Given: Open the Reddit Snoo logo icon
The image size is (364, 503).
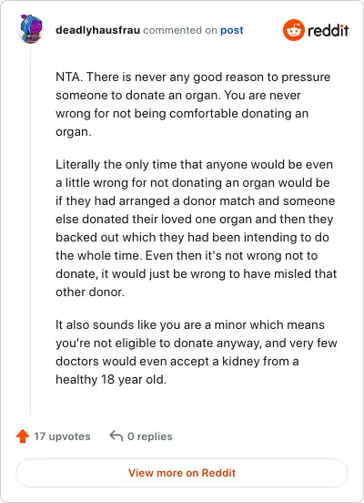Looking at the screenshot, I should [x=294, y=30].
